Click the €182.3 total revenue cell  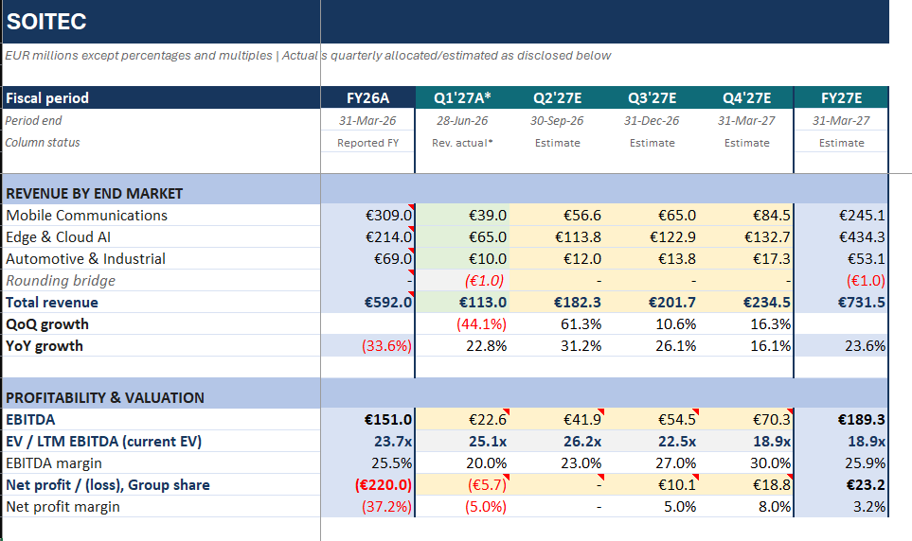557,302
